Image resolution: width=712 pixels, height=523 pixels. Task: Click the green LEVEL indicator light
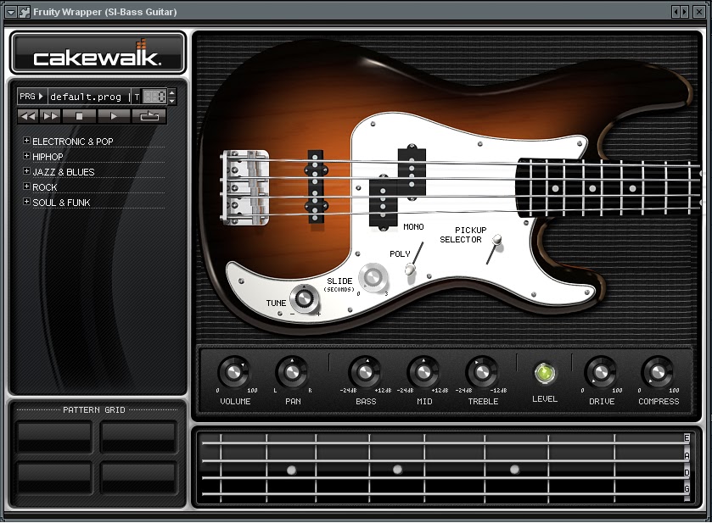pos(546,371)
